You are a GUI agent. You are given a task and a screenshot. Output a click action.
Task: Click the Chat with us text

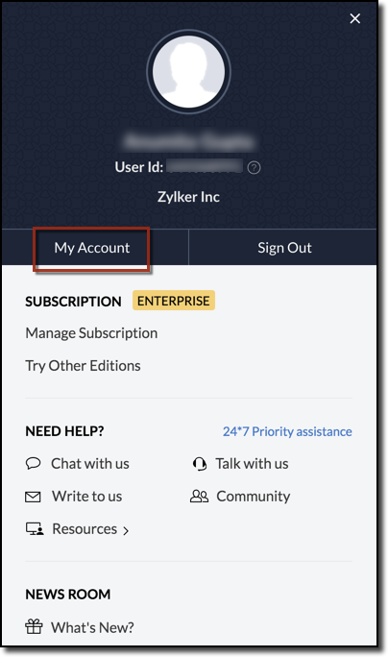point(90,463)
